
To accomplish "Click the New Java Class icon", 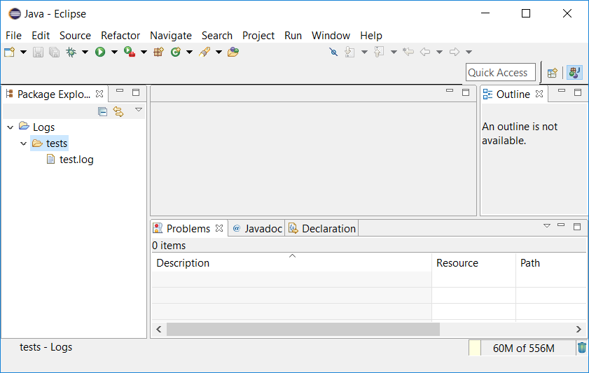I will click(175, 52).
